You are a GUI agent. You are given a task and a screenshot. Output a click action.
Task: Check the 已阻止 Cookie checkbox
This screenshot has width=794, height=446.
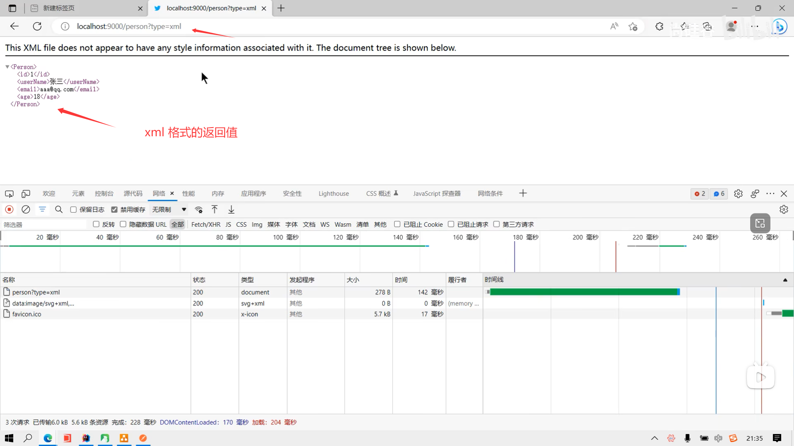click(x=397, y=224)
